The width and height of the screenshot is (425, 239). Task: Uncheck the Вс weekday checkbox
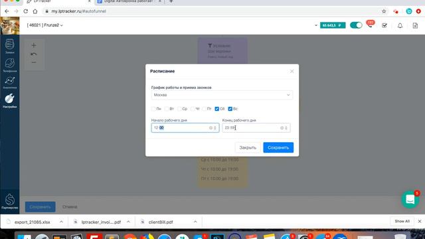click(x=230, y=109)
